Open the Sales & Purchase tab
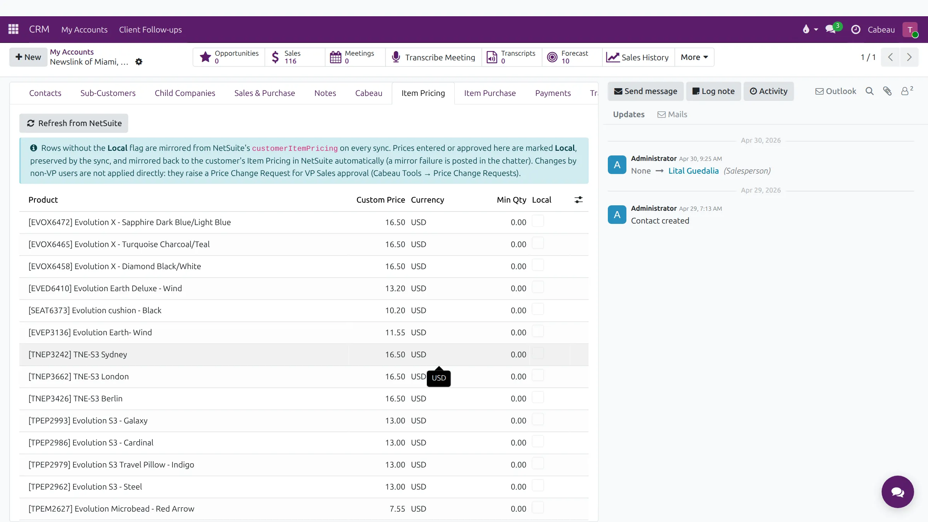This screenshot has width=928, height=522. click(x=264, y=93)
